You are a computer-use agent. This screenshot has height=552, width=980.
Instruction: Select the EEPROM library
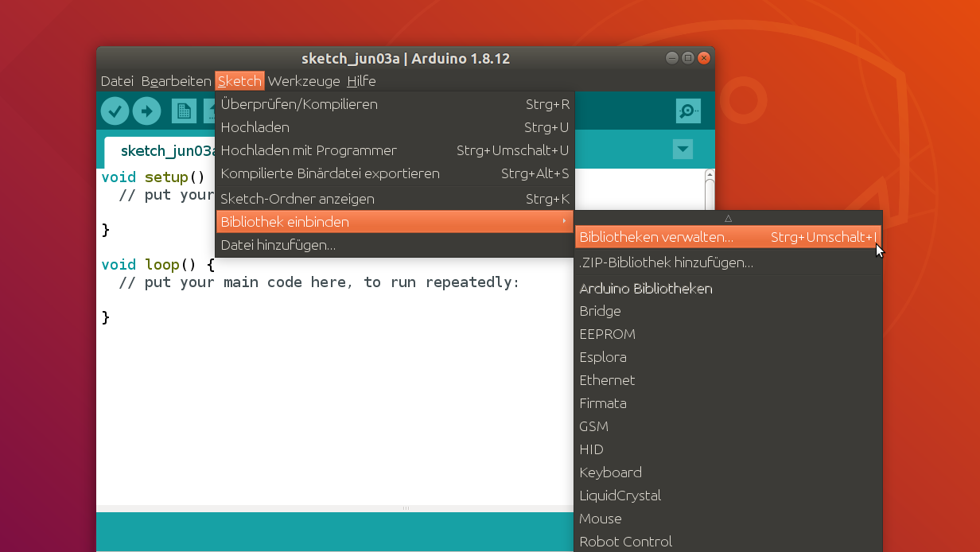point(728,334)
